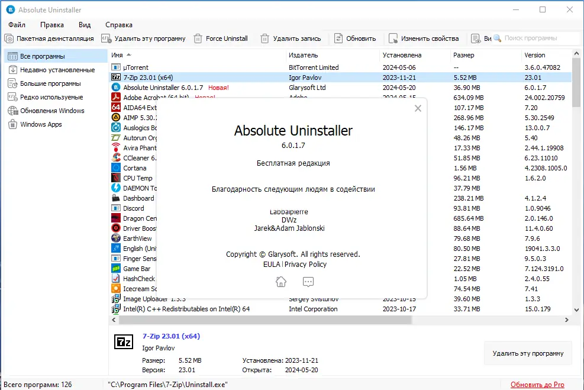The width and height of the screenshot is (584, 390).
Task: Sort by the Установлена column header
Action: 415,55
